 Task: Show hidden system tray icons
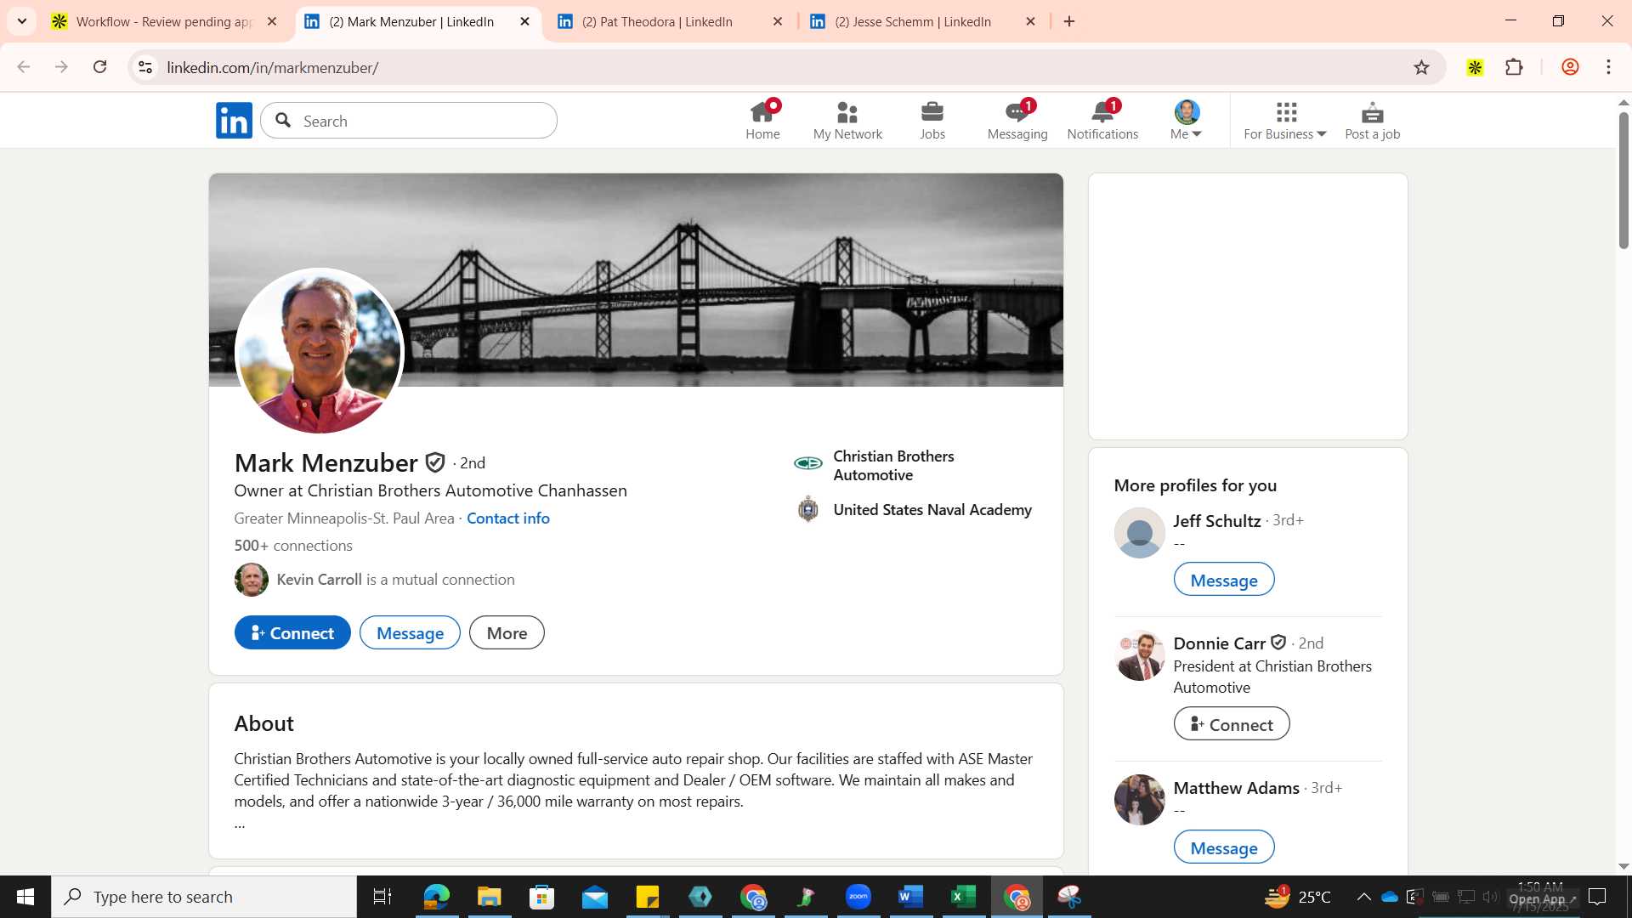(1363, 897)
